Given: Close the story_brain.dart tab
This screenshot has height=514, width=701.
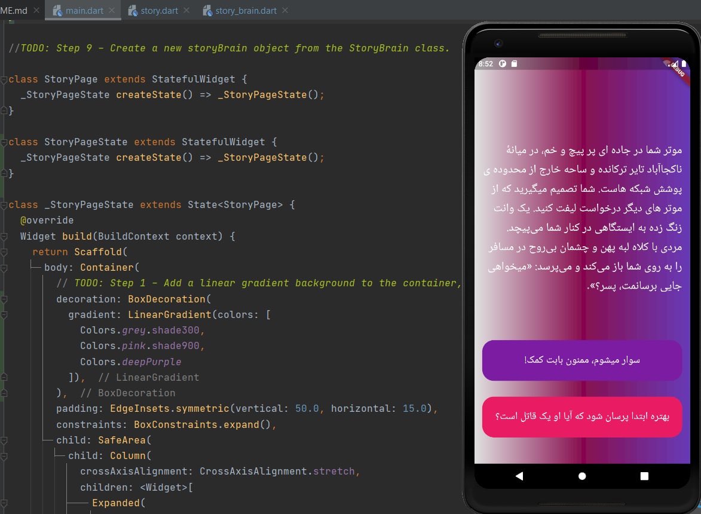Looking at the screenshot, I should coord(285,10).
